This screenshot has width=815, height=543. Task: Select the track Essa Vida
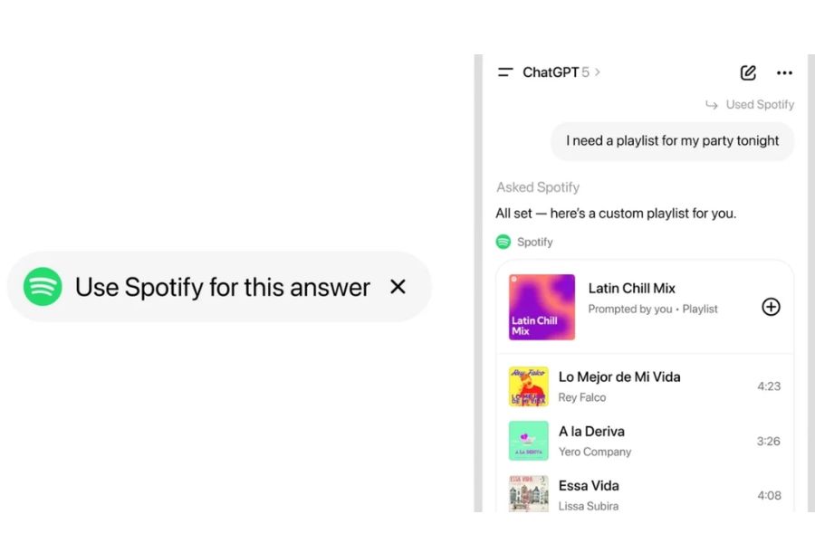(589, 486)
